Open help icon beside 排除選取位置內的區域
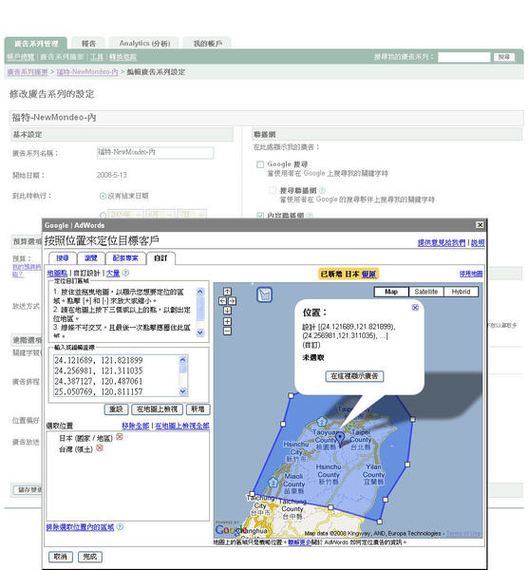Image resolution: width=528 pixels, height=570 pixels. click(x=120, y=526)
